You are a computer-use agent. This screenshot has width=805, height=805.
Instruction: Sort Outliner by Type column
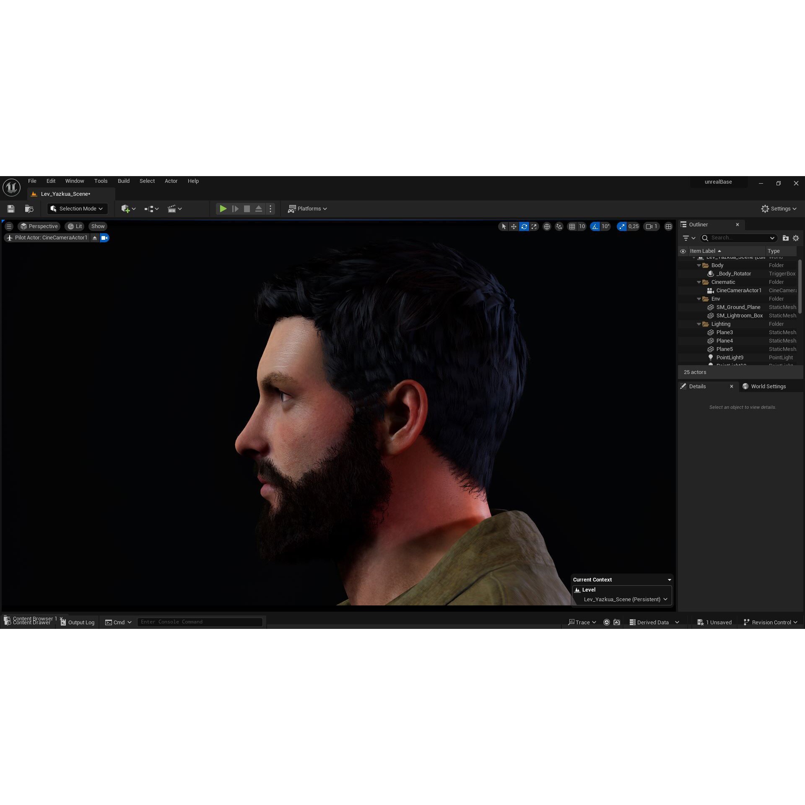tap(781, 251)
